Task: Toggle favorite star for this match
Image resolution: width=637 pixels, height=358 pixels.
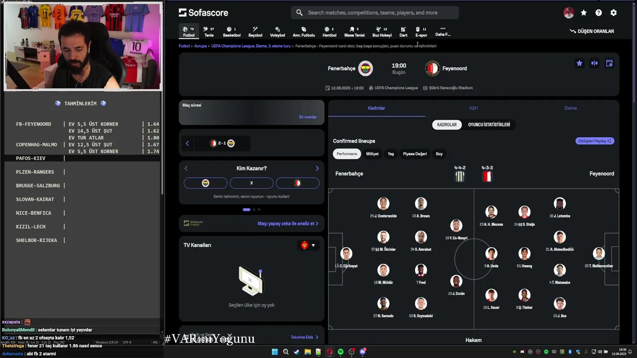Action: [x=579, y=63]
